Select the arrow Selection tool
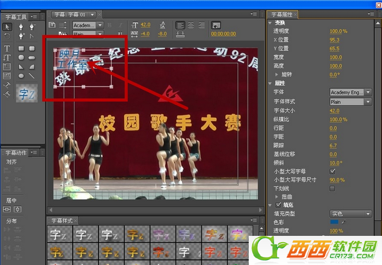Screen dimensions: 382x265 point(7,27)
